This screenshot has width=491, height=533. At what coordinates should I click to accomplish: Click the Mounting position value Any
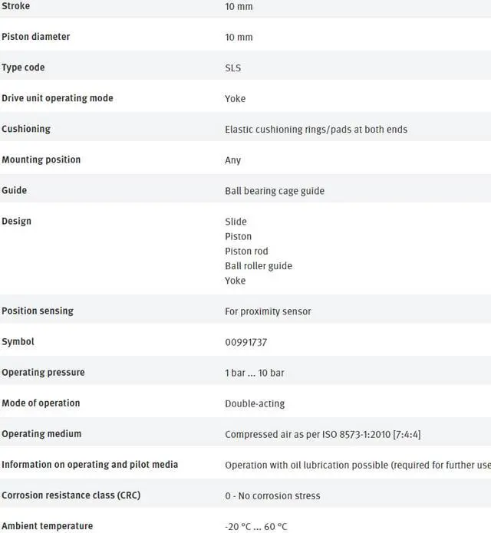(232, 160)
